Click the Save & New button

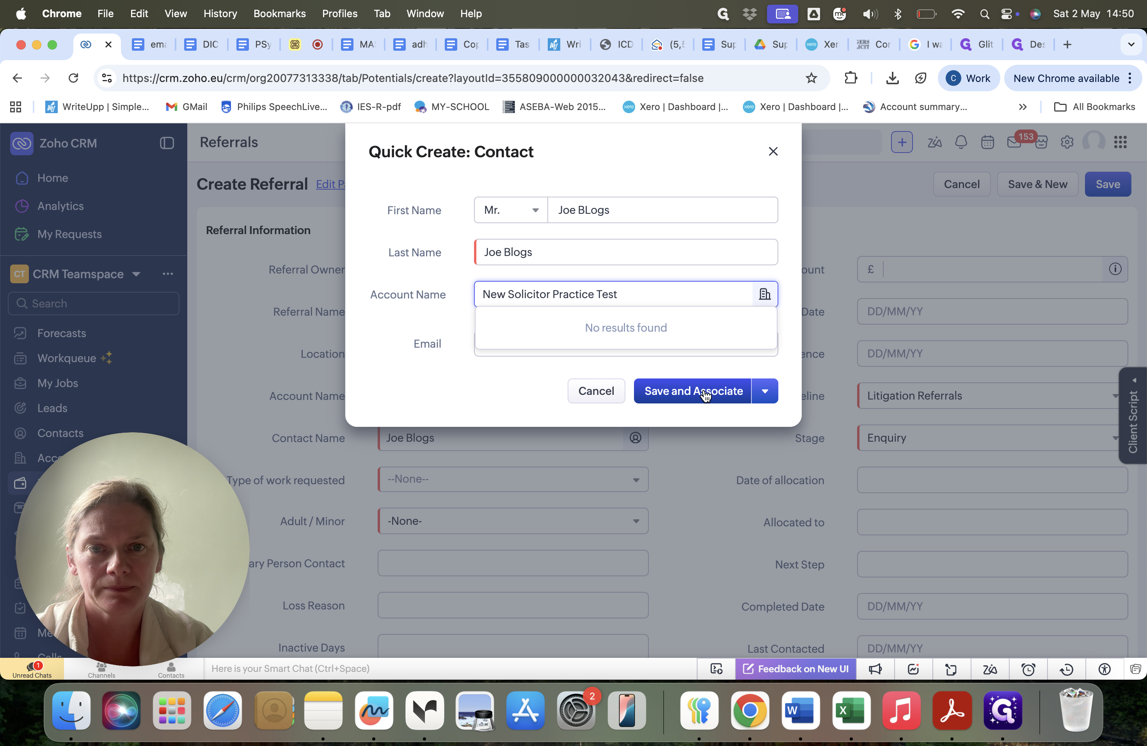(x=1038, y=184)
